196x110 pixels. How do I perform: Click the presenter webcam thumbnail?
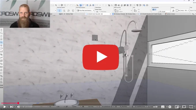[25, 14]
